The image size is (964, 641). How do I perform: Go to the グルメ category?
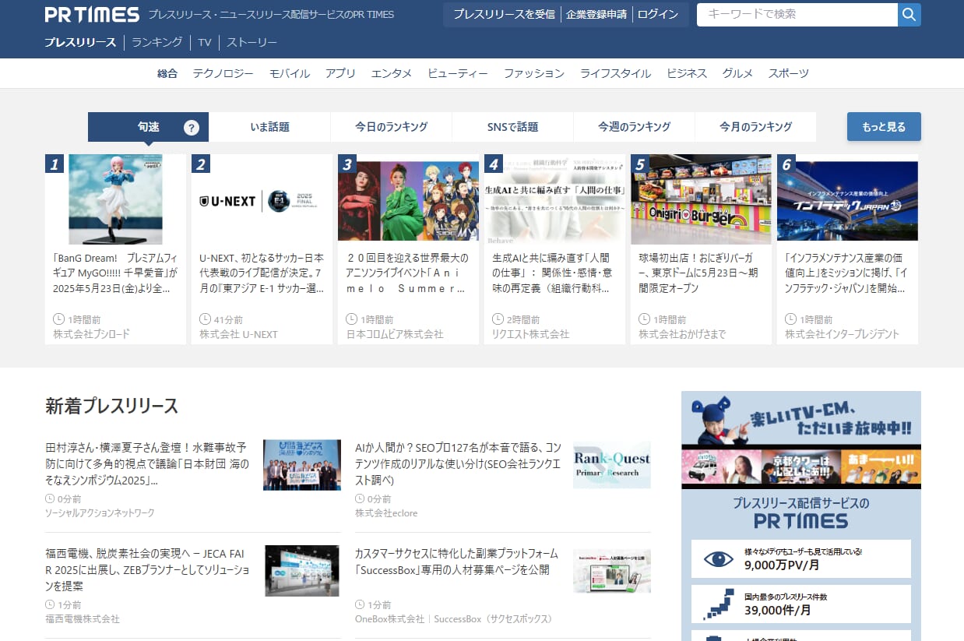737,73
